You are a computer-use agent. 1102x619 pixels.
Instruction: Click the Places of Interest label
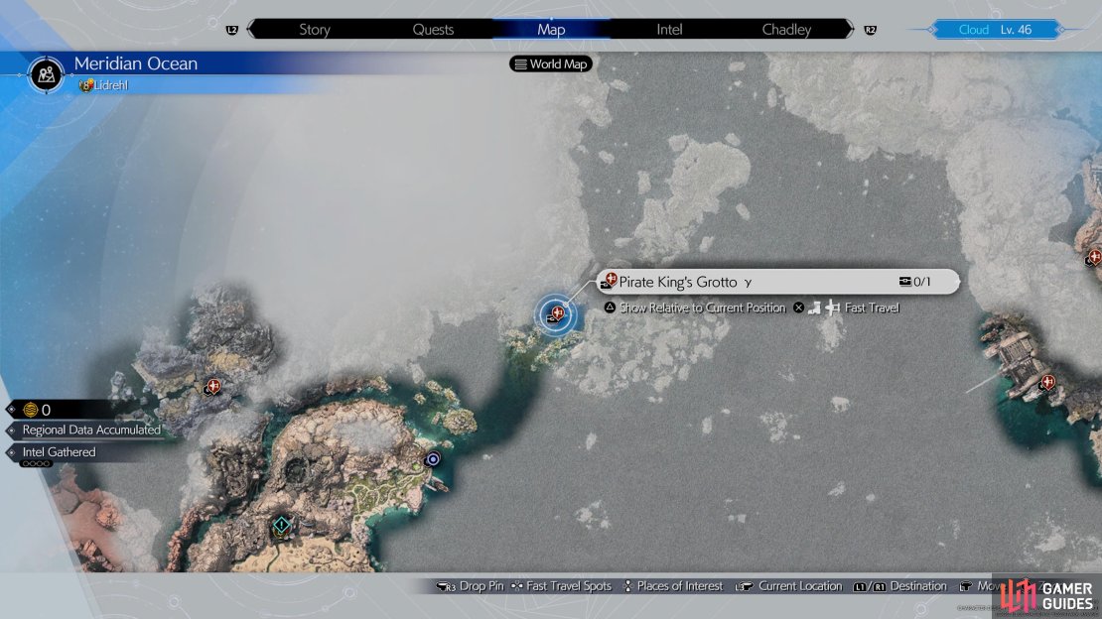[680, 586]
